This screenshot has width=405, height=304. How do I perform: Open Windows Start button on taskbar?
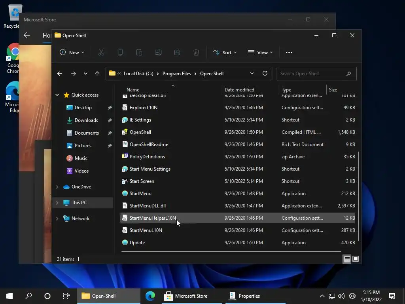tap(9, 296)
